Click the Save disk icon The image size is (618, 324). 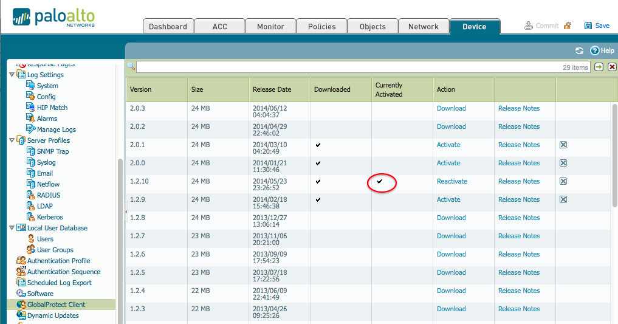tap(588, 26)
